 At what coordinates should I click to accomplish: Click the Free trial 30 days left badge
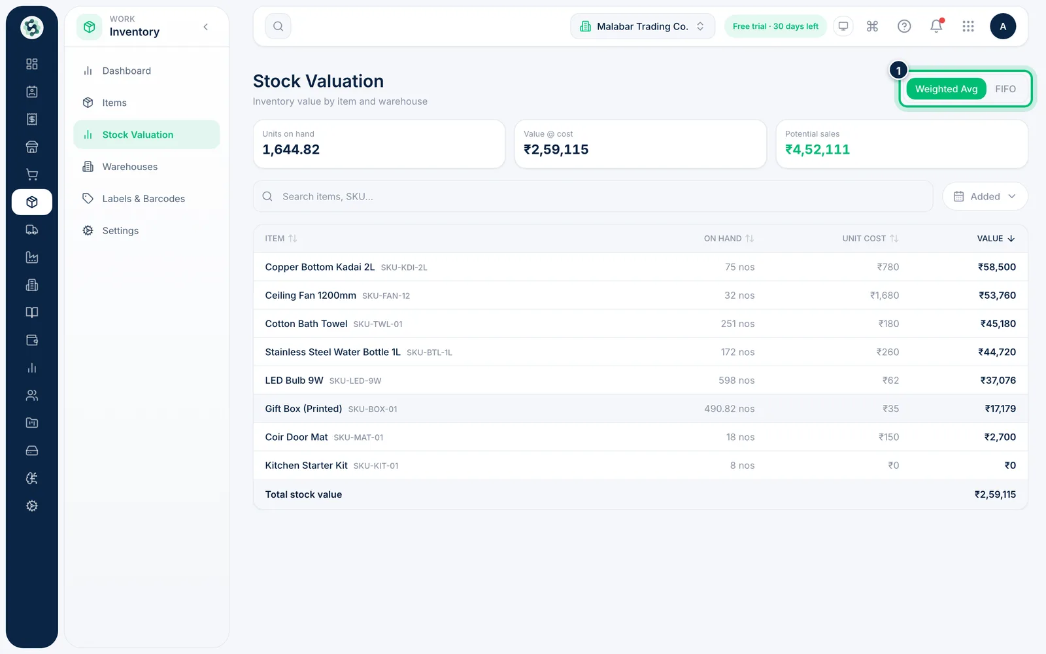click(x=775, y=26)
